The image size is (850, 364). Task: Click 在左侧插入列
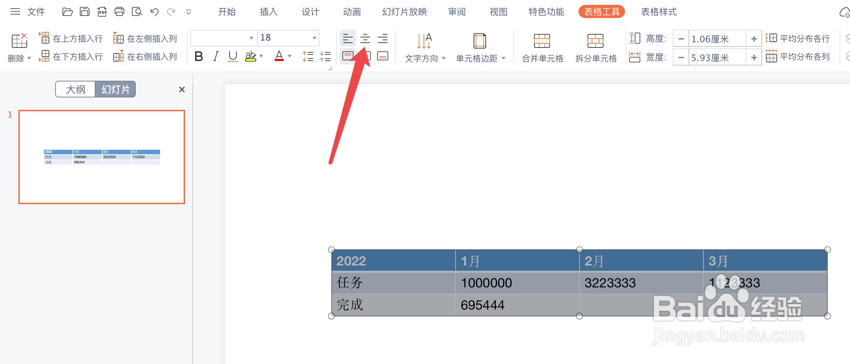tap(145, 38)
